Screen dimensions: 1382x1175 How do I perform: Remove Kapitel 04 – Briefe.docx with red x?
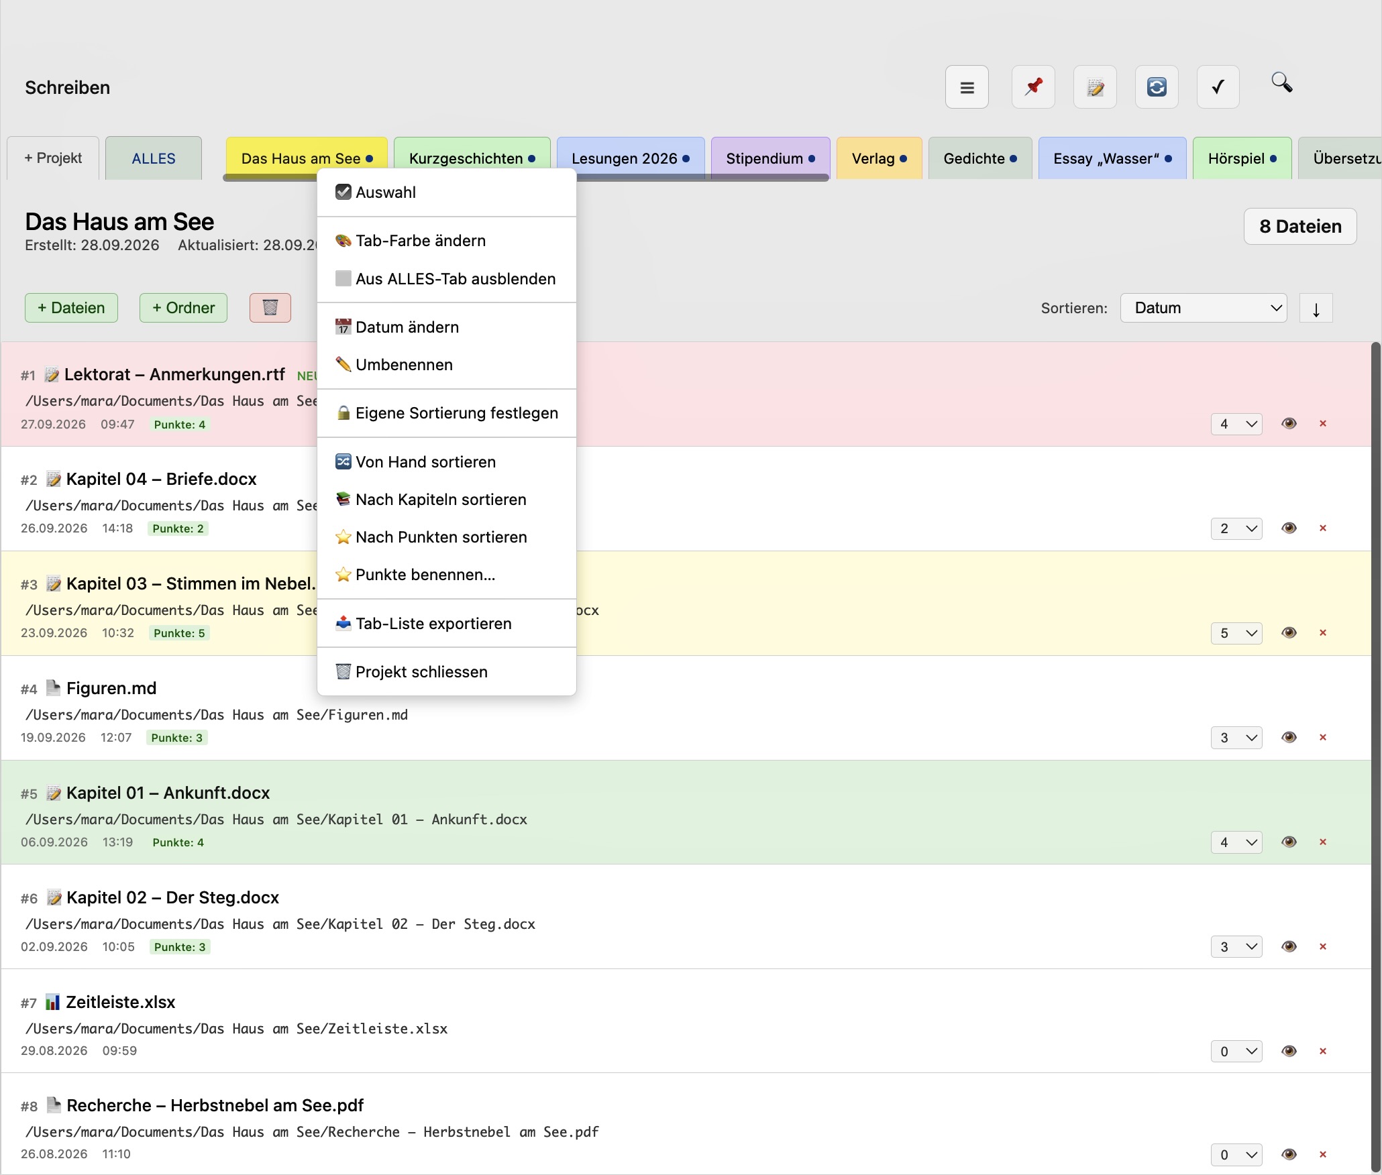click(x=1323, y=528)
